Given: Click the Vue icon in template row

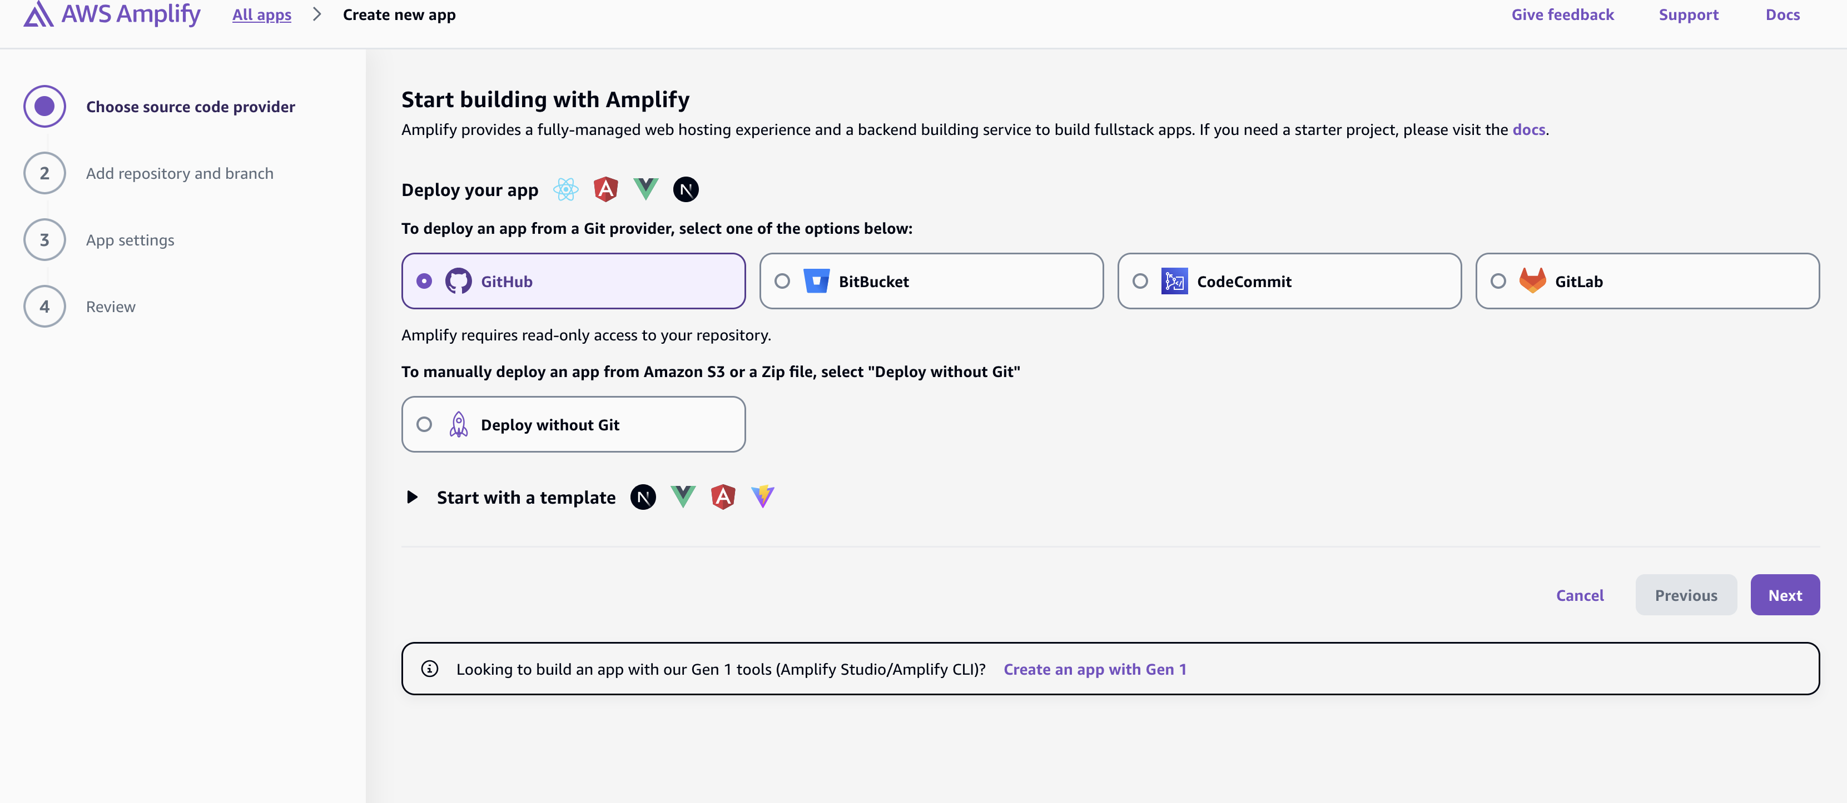Looking at the screenshot, I should [683, 497].
